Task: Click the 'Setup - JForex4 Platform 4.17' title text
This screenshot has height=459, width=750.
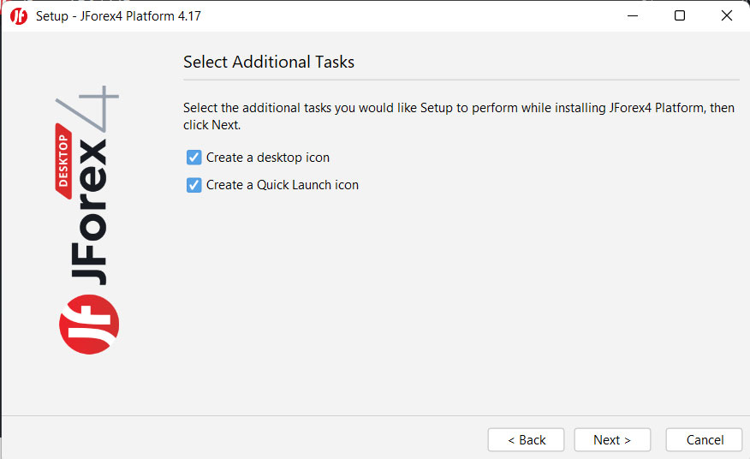Action: click(x=118, y=16)
